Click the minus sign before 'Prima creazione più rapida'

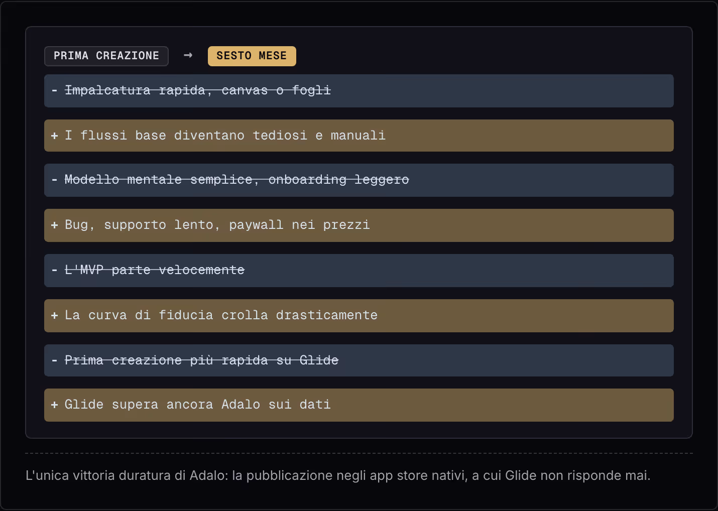[54, 360]
